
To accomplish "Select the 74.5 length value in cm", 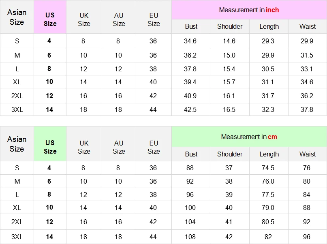I will tap(268, 168).
